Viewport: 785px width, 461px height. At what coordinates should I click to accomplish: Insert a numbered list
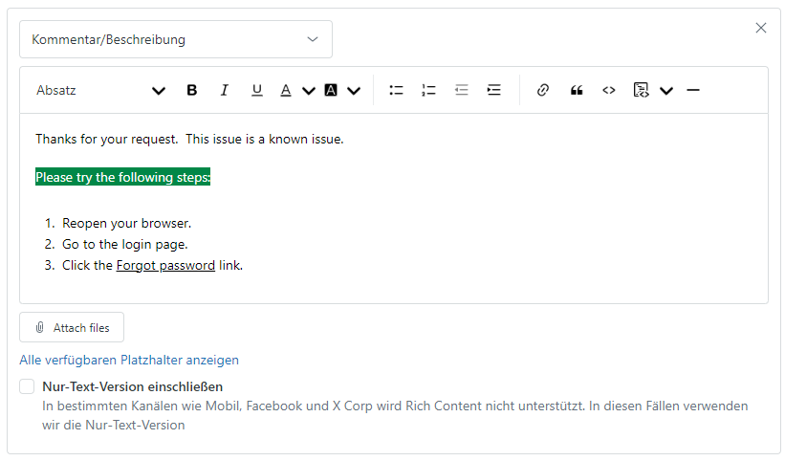[x=428, y=90]
